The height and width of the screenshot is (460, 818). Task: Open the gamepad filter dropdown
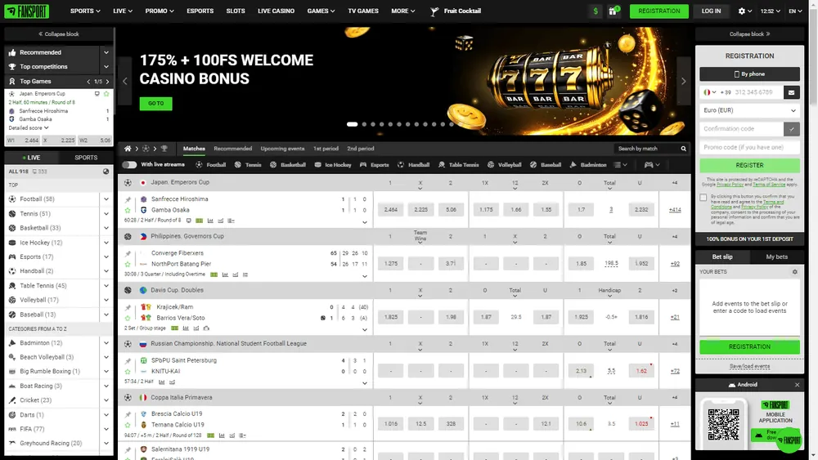[x=652, y=164]
